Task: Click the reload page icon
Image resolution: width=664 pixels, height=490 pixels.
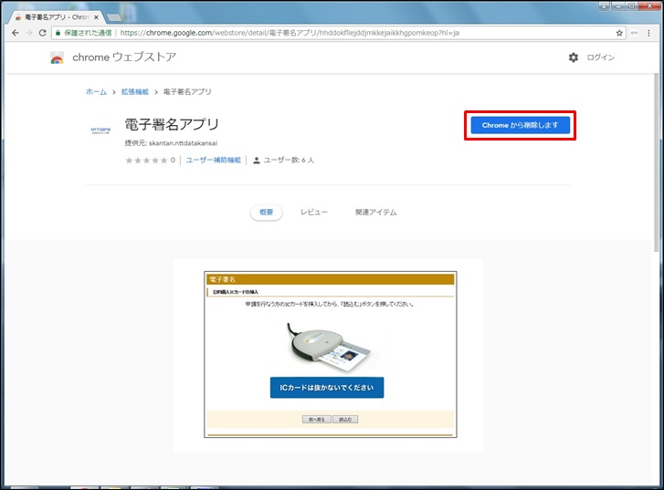Action: coord(42,32)
